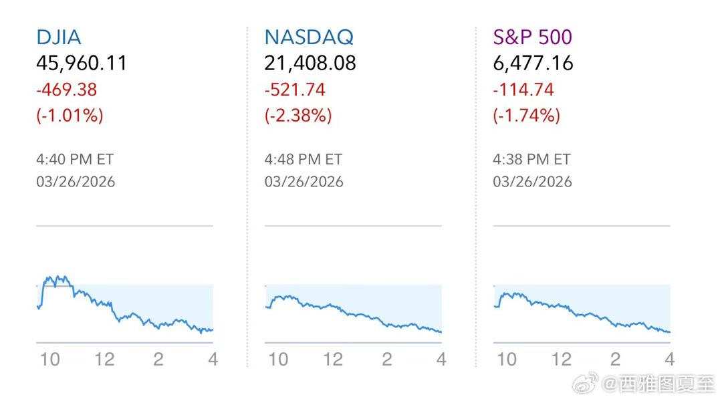Click the DJIA value 45,960.11

(x=82, y=63)
